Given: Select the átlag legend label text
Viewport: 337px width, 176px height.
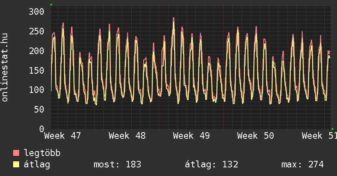Looking at the screenshot, I should 37,165.
